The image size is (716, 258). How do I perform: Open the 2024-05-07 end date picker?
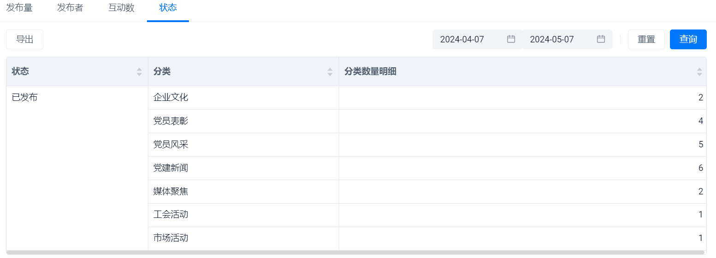567,39
